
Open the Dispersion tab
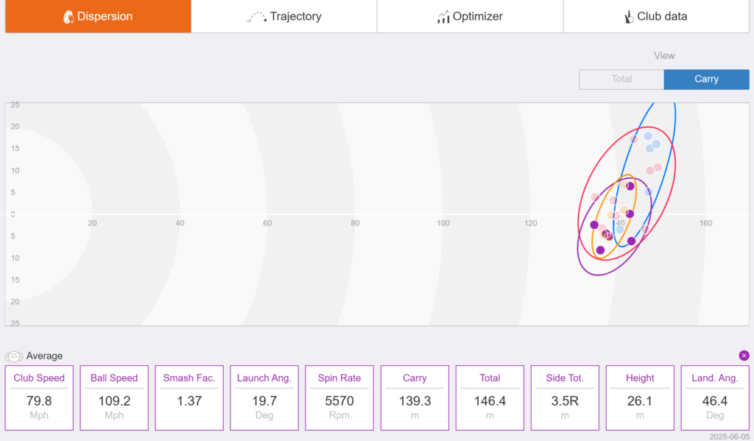(98, 16)
